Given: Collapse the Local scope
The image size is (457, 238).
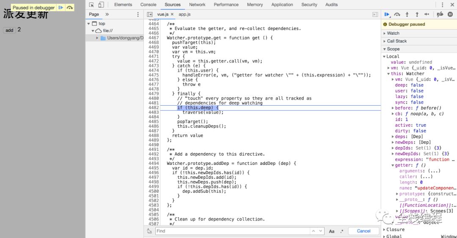Looking at the screenshot, I should point(384,57).
